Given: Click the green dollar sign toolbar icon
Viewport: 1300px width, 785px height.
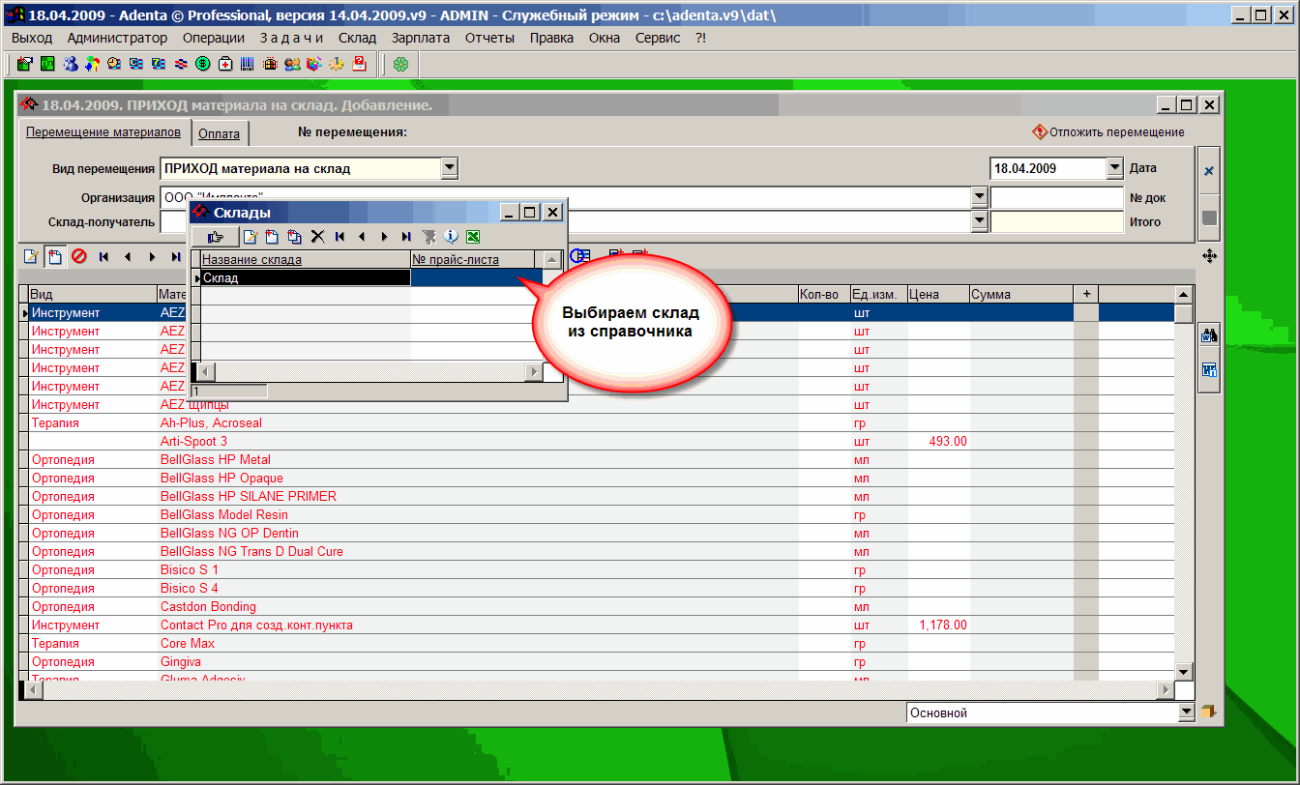Looking at the screenshot, I should coord(203,64).
